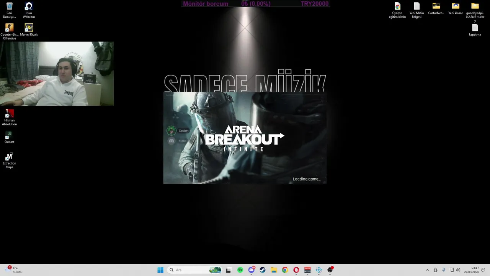
Task: Click the TRY20000 goal amount text
Action: point(315,4)
